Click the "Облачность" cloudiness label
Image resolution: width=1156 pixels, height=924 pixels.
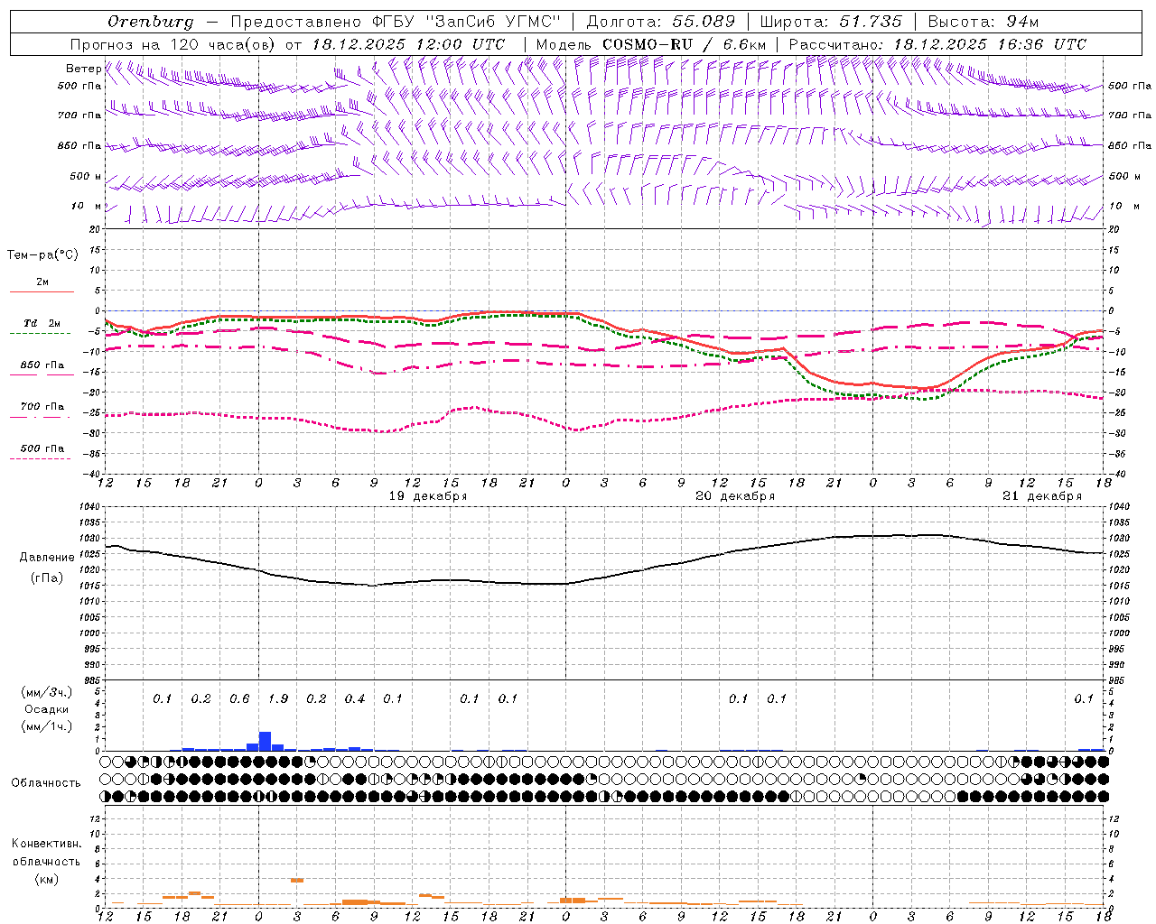tap(46, 783)
